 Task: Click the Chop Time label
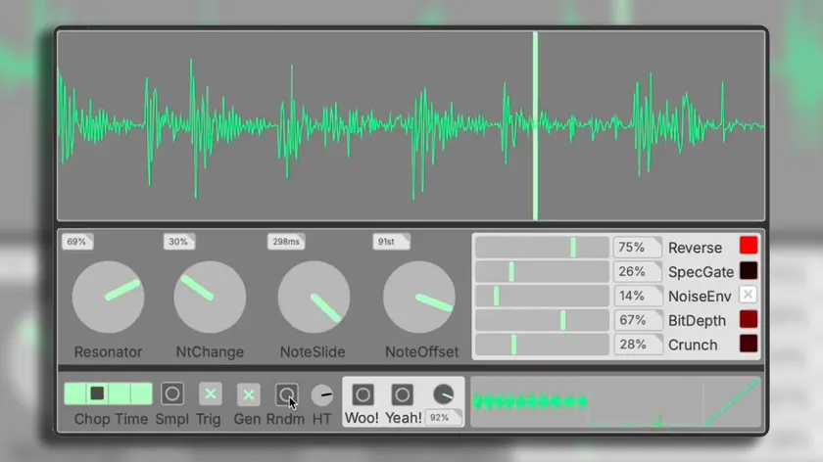111,419
